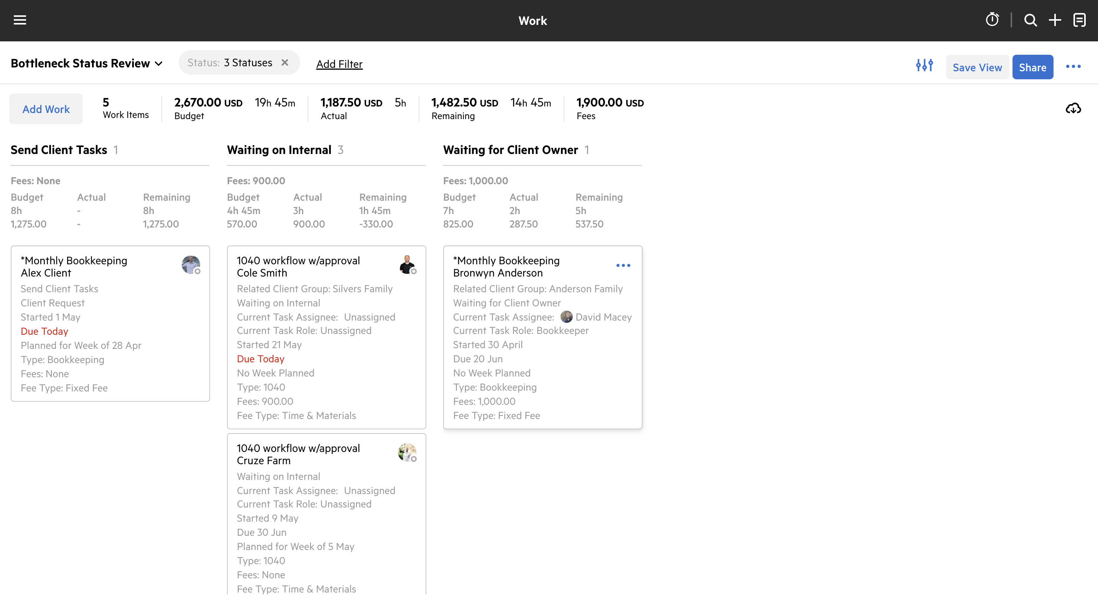Select the Send Client Tasks column header
1098x599 pixels.
pos(59,150)
